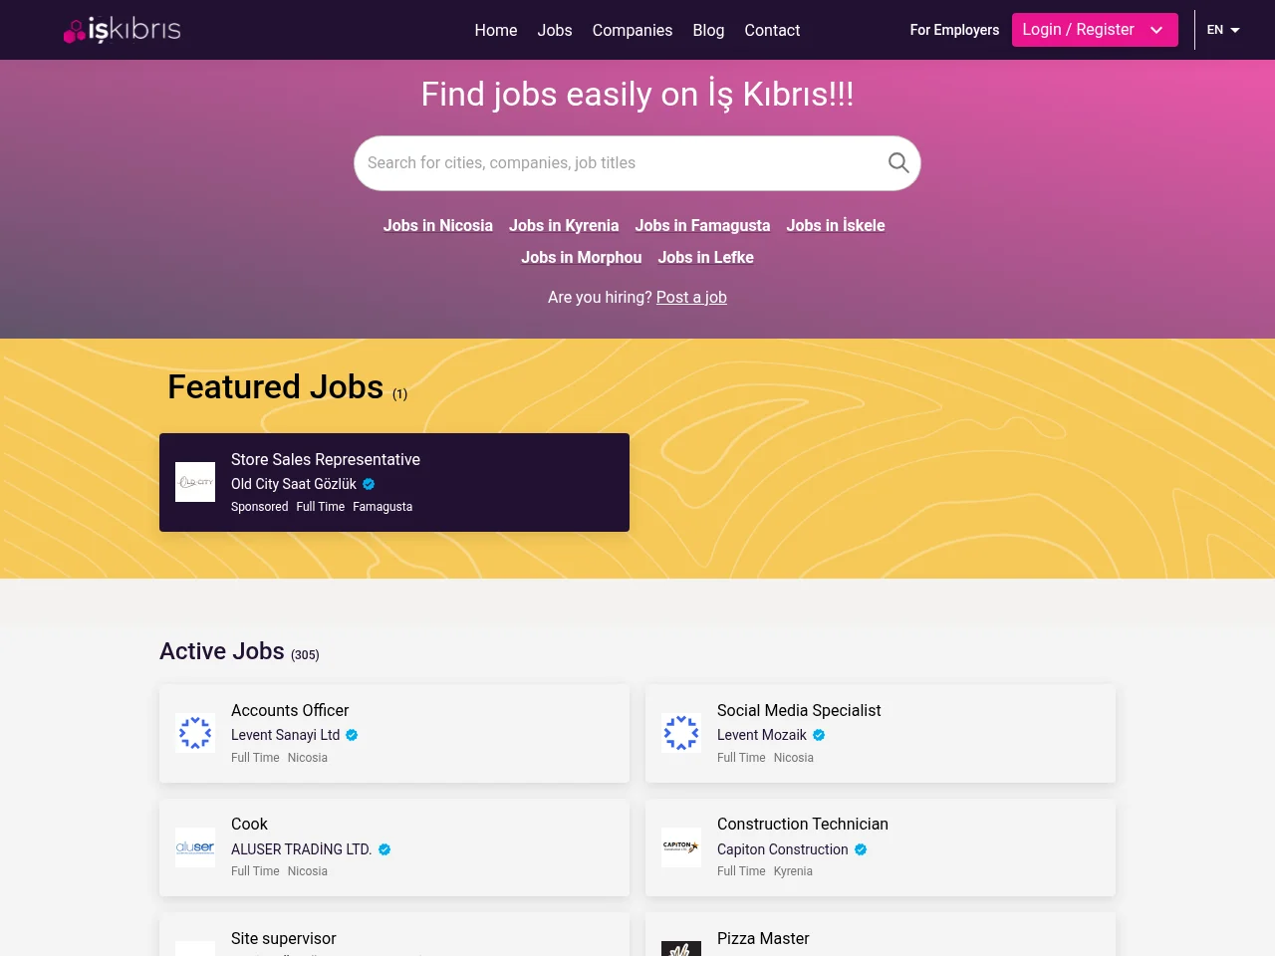
Task: Open the Construction Technician job
Action: tap(803, 824)
